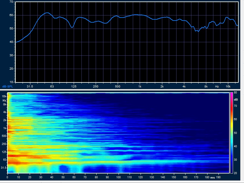
Task: Click the 16k frequency label under the SPL graph
Action: (228, 86)
